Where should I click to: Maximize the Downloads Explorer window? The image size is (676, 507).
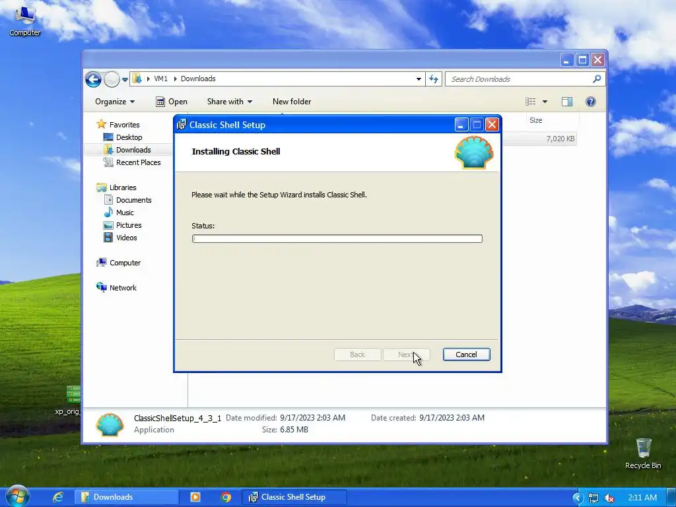pos(582,60)
